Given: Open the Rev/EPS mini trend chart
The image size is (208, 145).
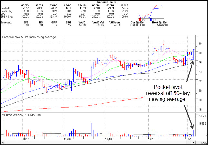Looking at the screenshot, I should (x=151, y=12).
